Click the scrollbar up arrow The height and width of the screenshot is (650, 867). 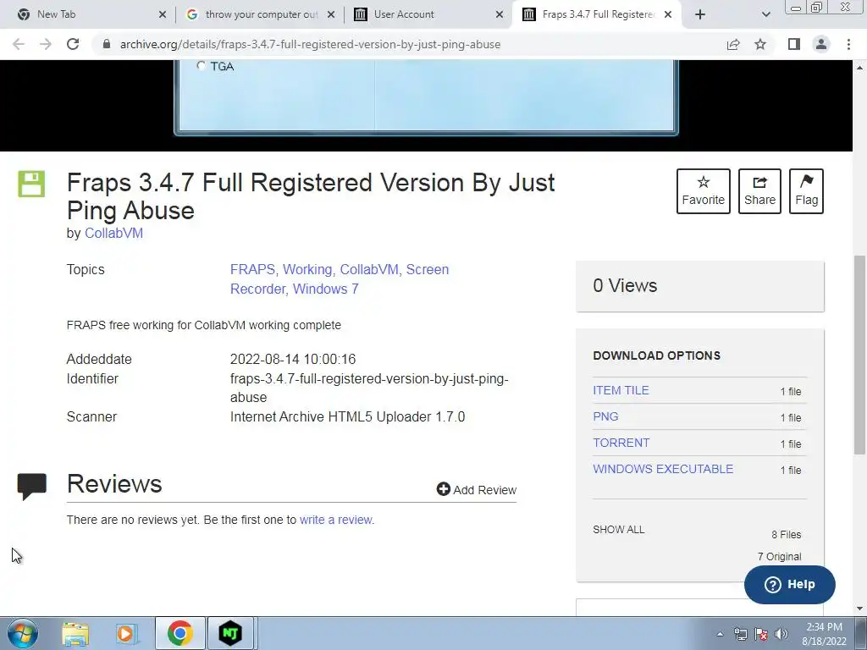860,67
